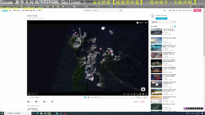Screen dimensions: 205x115
Task: Open the uploader's avatar
Action: click(153, 16)
